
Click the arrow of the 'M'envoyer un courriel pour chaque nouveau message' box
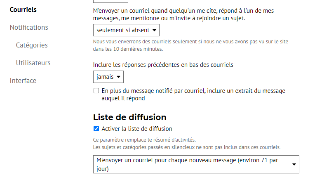(x=294, y=164)
